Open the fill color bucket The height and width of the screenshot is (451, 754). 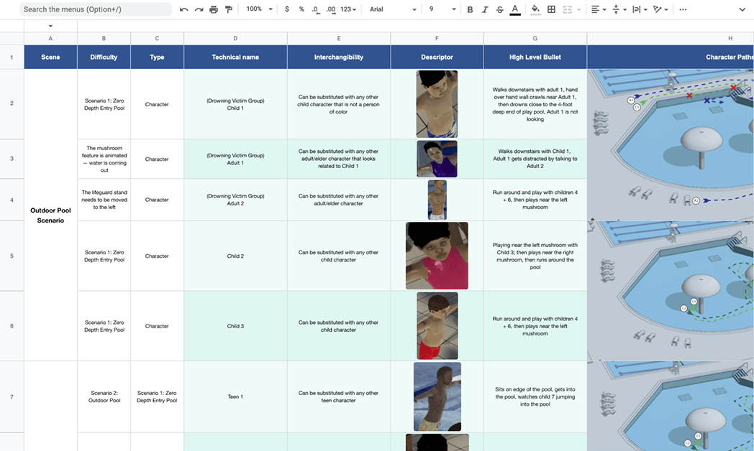tap(535, 9)
